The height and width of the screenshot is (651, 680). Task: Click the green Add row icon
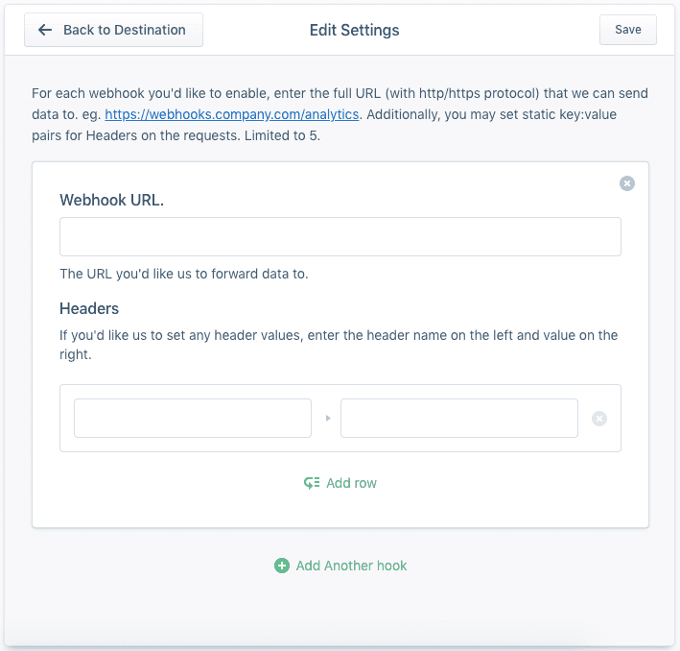click(x=312, y=483)
